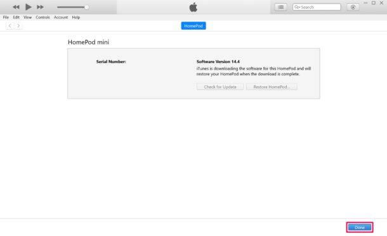Screen dimensions: 387x236
Task: Click the Done button
Action: tap(360, 227)
